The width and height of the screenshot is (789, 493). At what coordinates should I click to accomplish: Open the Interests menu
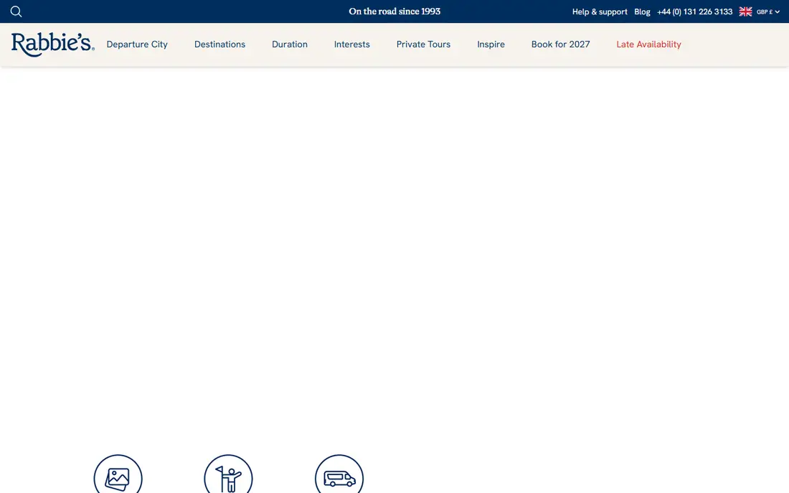(x=351, y=44)
